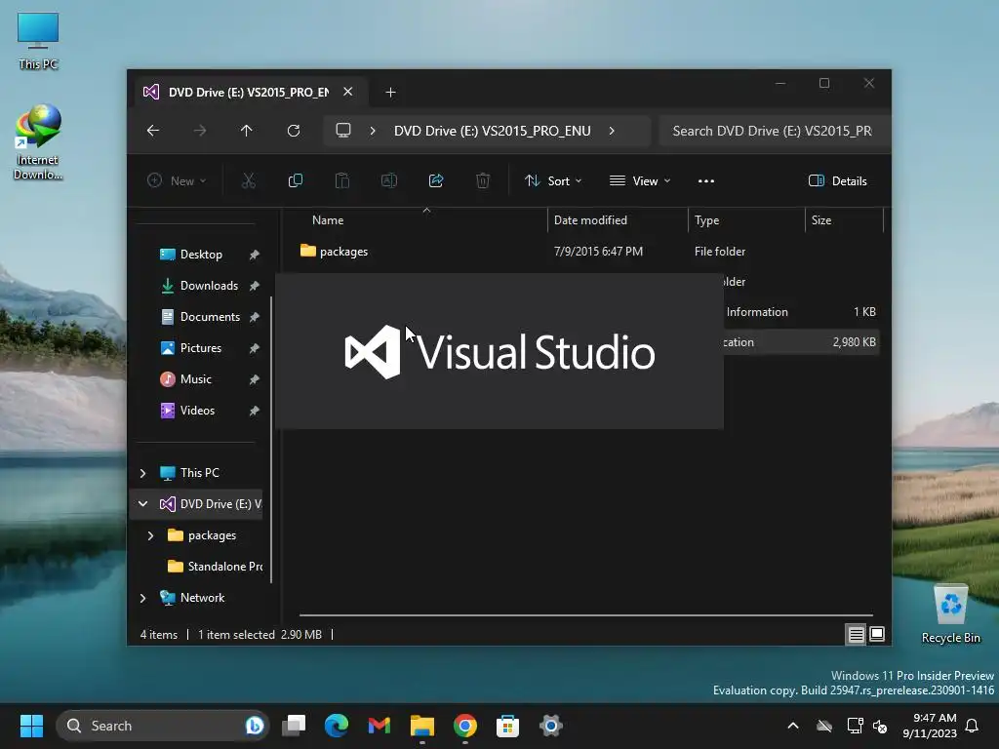This screenshot has width=999, height=749.
Task: Expand This PC in navigation tree
Action: pyautogui.click(x=142, y=473)
